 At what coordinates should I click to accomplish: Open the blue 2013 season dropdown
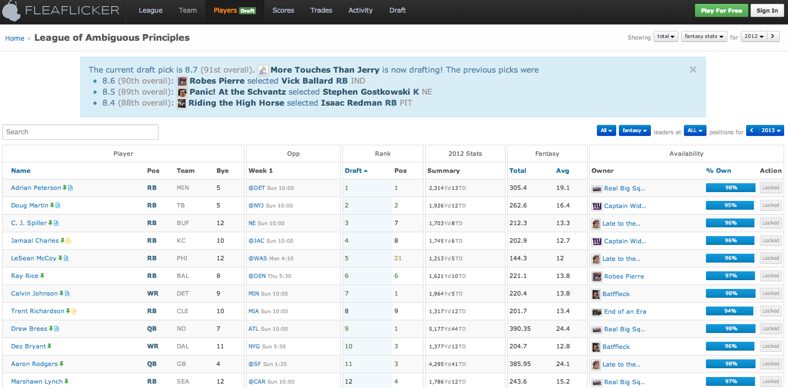[771, 131]
